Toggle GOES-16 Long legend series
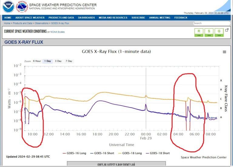The image size is (233, 167). pyautogui.click(x=74, y=153)
